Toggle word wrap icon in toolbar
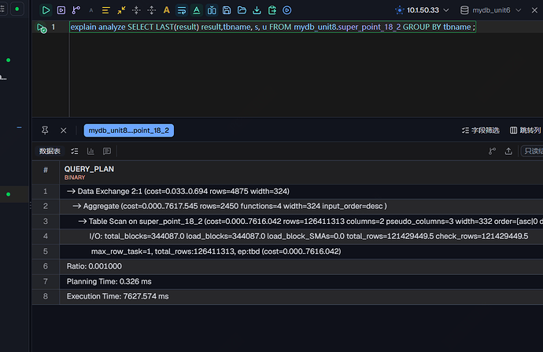The height and width of the screenshot is (352, 543). pos(182,10)
